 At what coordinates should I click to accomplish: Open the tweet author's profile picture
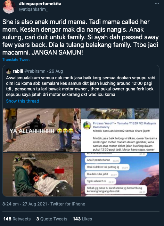coord(9,7)
